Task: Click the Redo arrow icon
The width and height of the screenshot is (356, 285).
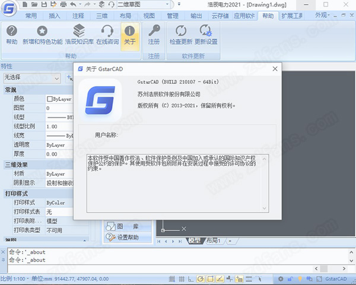Action: (87, 4)
